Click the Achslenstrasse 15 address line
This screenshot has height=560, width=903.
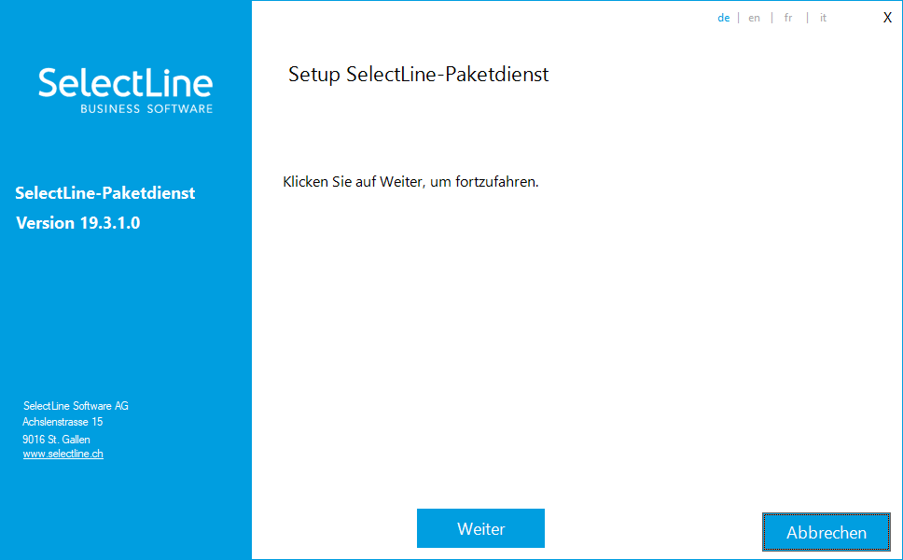point(63,422)
